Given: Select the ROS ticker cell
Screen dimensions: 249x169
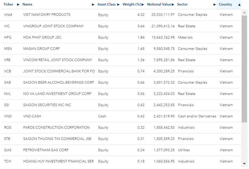Looking at the screenshot, I should coord(8,128).
